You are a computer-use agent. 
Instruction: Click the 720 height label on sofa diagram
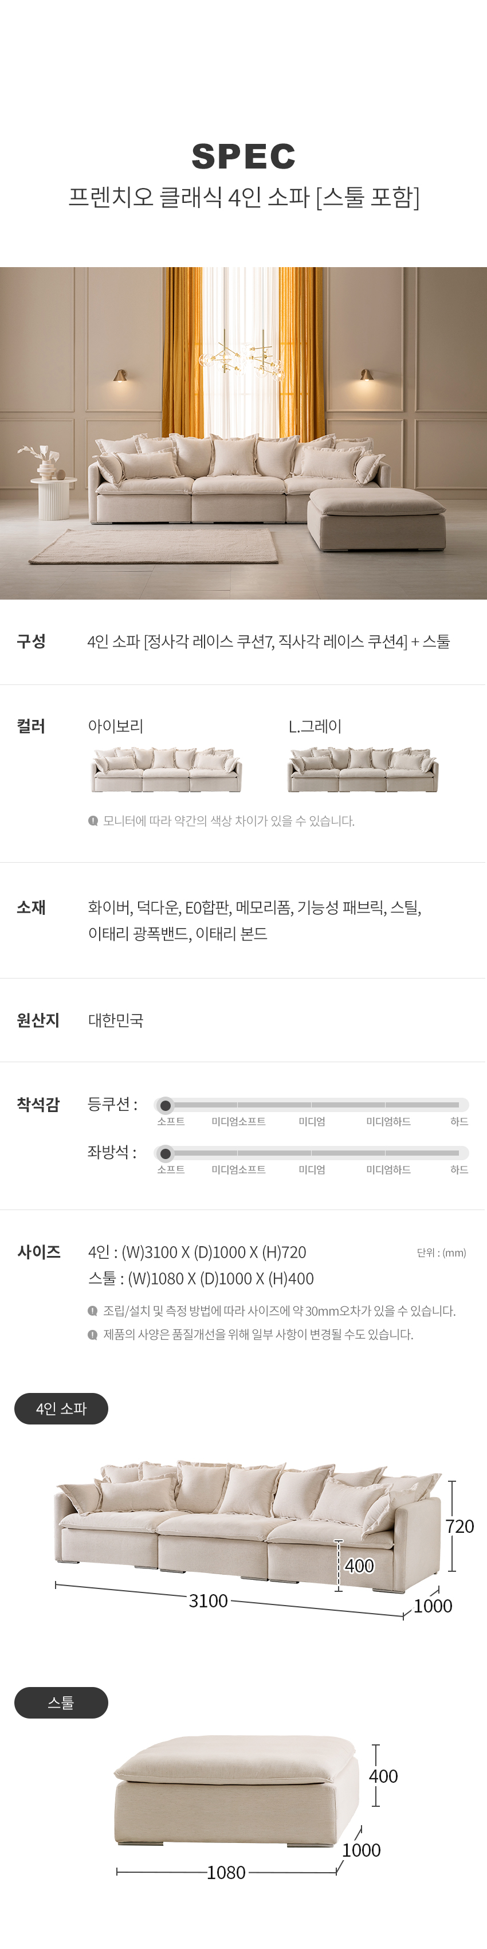click(459, 1526)
